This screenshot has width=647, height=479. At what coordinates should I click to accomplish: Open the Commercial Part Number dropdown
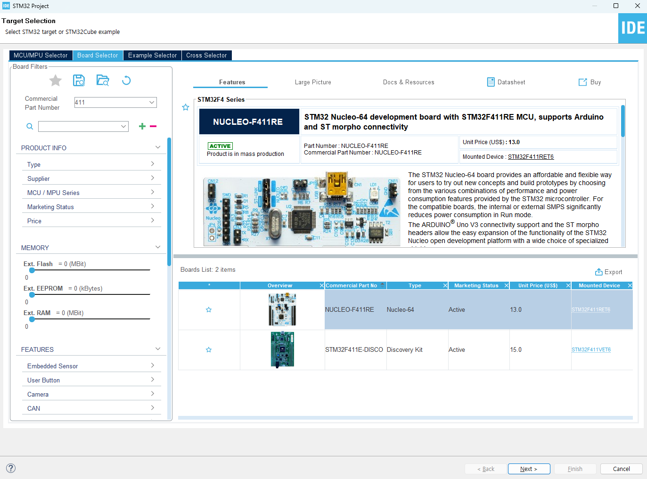pos(152,102)
